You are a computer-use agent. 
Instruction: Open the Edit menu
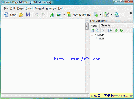coord(12,8)
